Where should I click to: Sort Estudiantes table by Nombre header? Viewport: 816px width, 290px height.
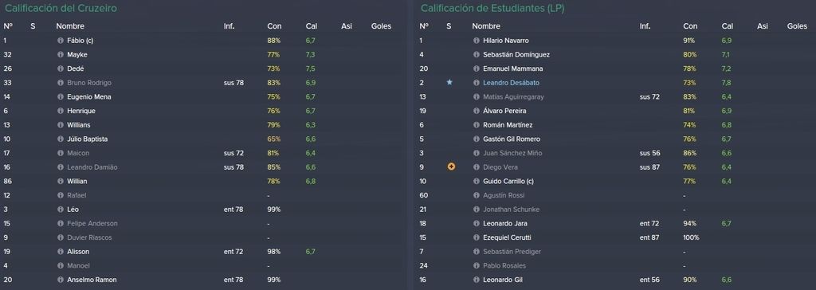(486, 26)
